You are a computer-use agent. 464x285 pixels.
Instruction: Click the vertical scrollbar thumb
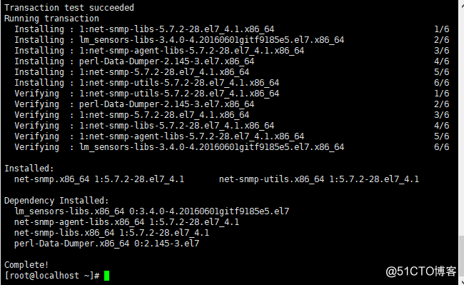[461, 256]
